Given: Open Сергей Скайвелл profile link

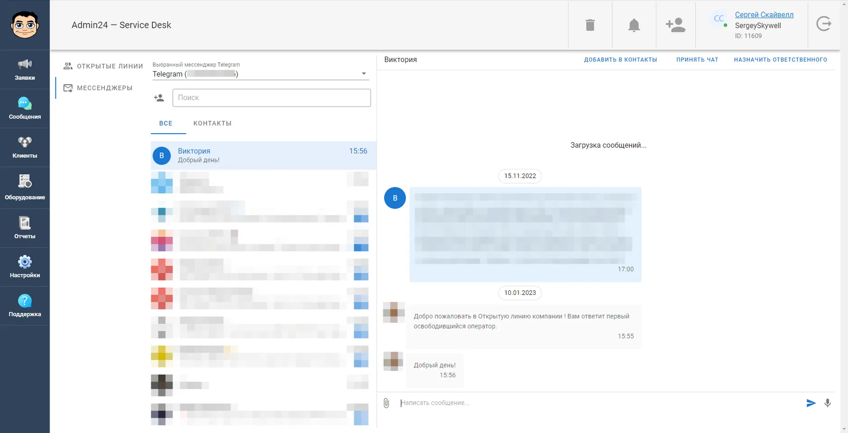Looking at the screenshot, I should pos(764,15).
